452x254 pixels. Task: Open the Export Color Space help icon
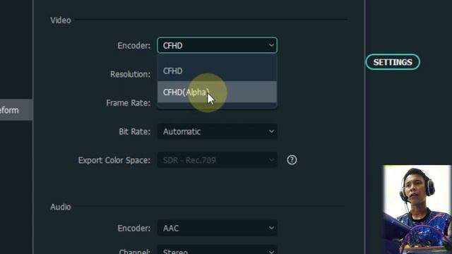(x=292, y=160)
